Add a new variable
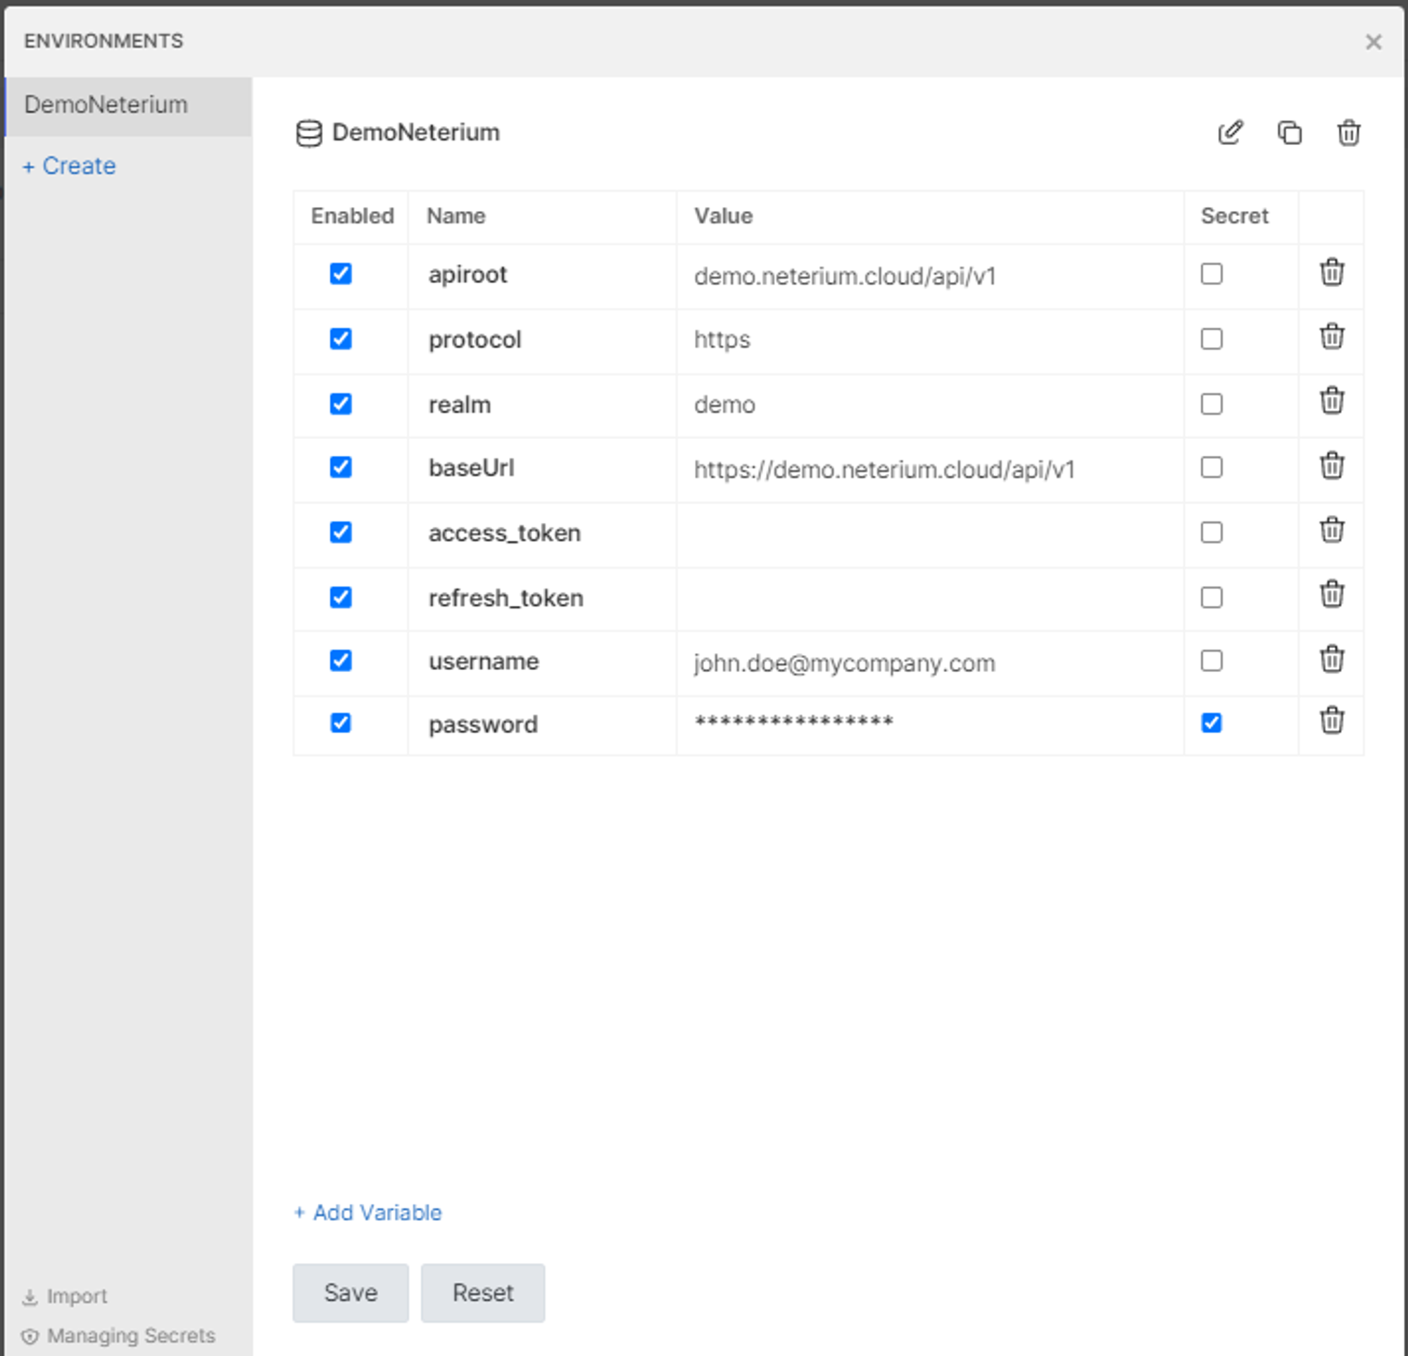The height and width of the screenshot is (1356, 1408). (x=367, y=1212)
